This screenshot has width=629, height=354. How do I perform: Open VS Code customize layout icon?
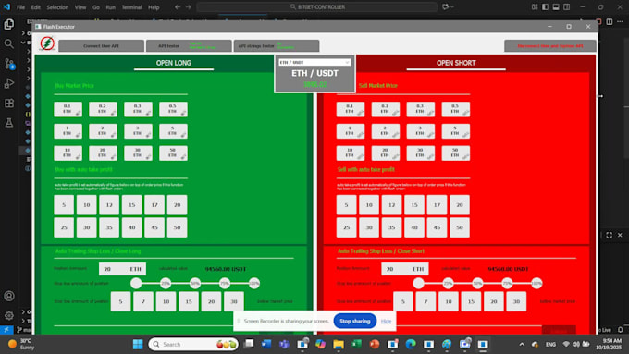point(535,6)
